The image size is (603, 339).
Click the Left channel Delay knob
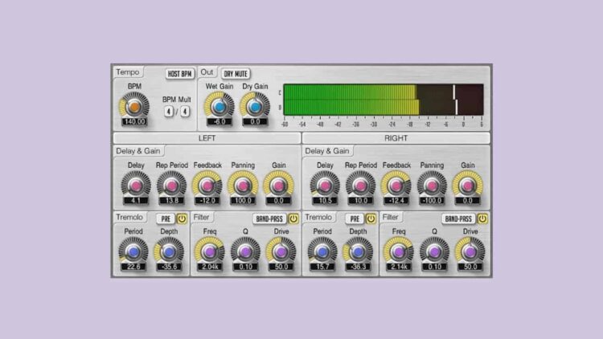(x=136, y=186)
